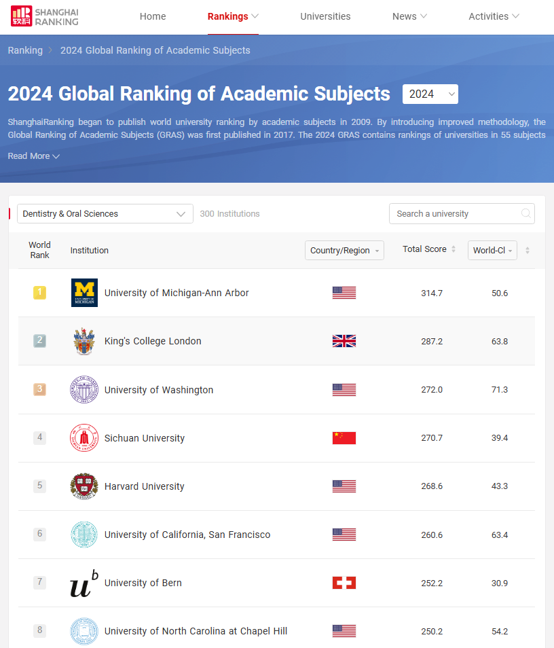Click the Search a university field
The width and height of the screenshot is (554, 648).
click(454, 214)
